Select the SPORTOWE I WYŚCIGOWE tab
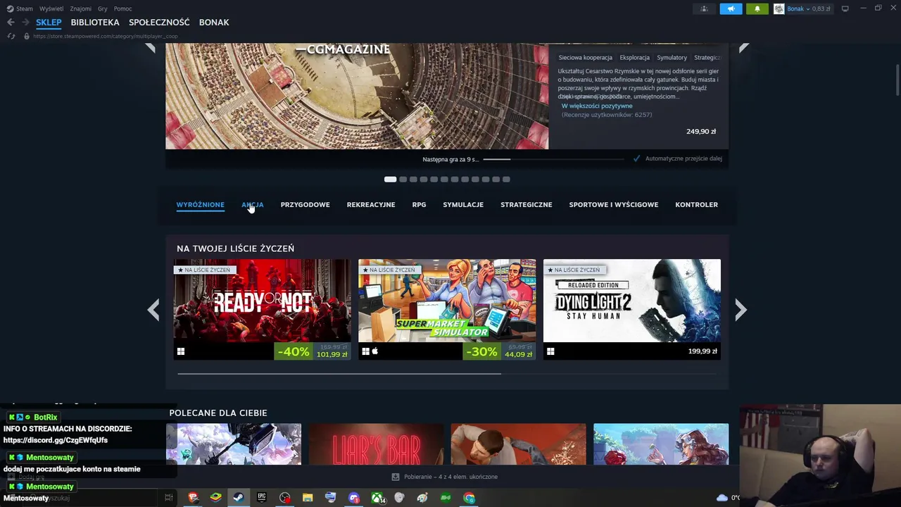Image resolution: width=901 pixels, height=507 pixels. [614, 205]
